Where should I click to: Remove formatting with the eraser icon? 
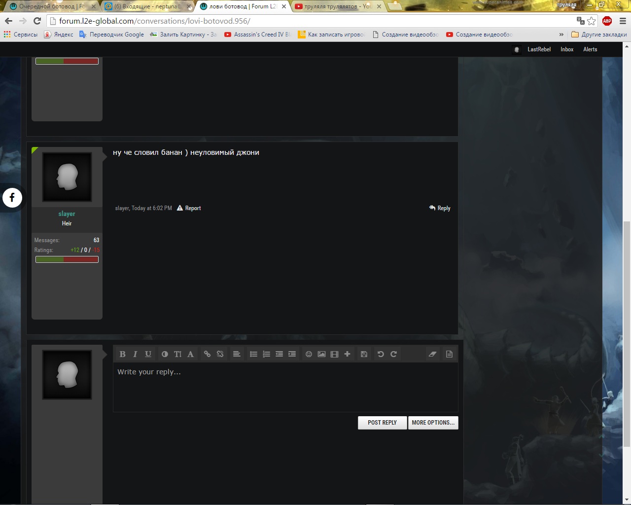(x=432, y=354)
